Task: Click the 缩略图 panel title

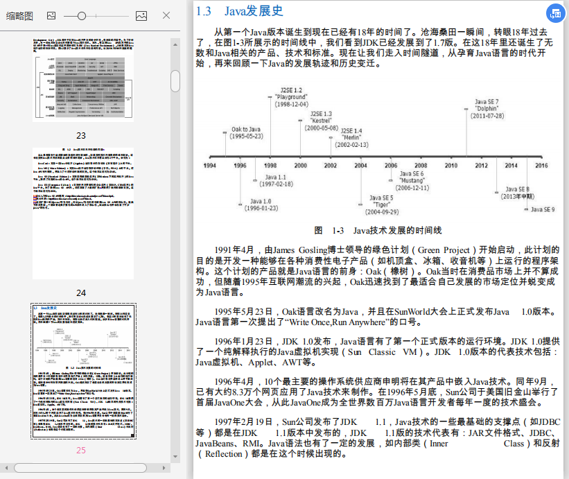Action: [19, 16]
